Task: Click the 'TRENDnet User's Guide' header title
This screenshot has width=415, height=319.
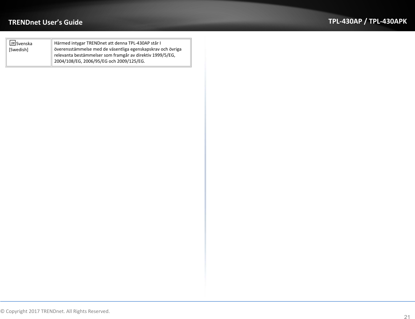Action: (x=45, y=22)
